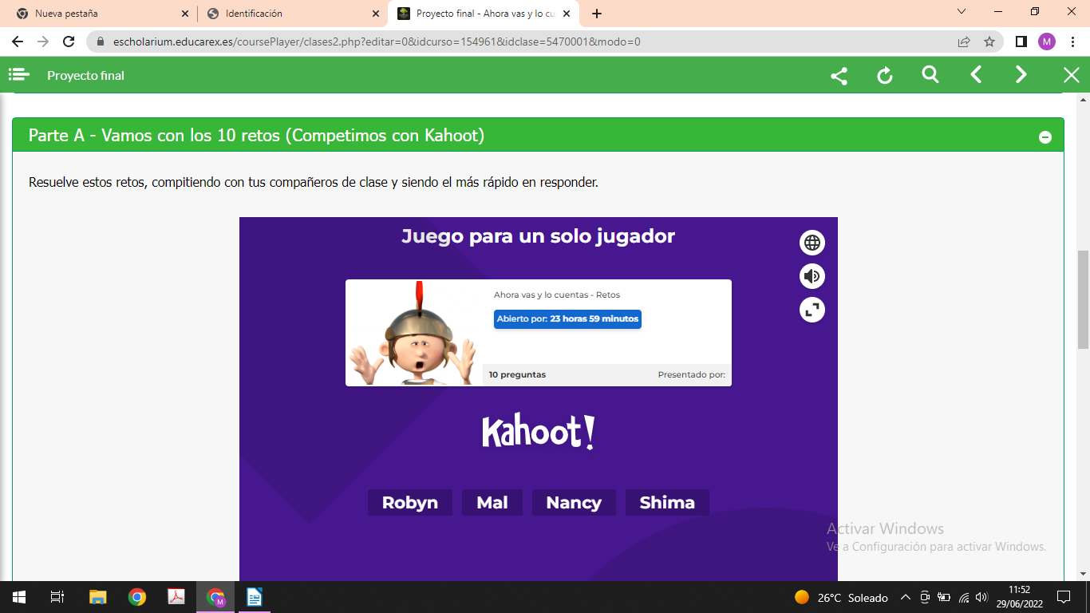Select nickname Shima

click(667, 502)
